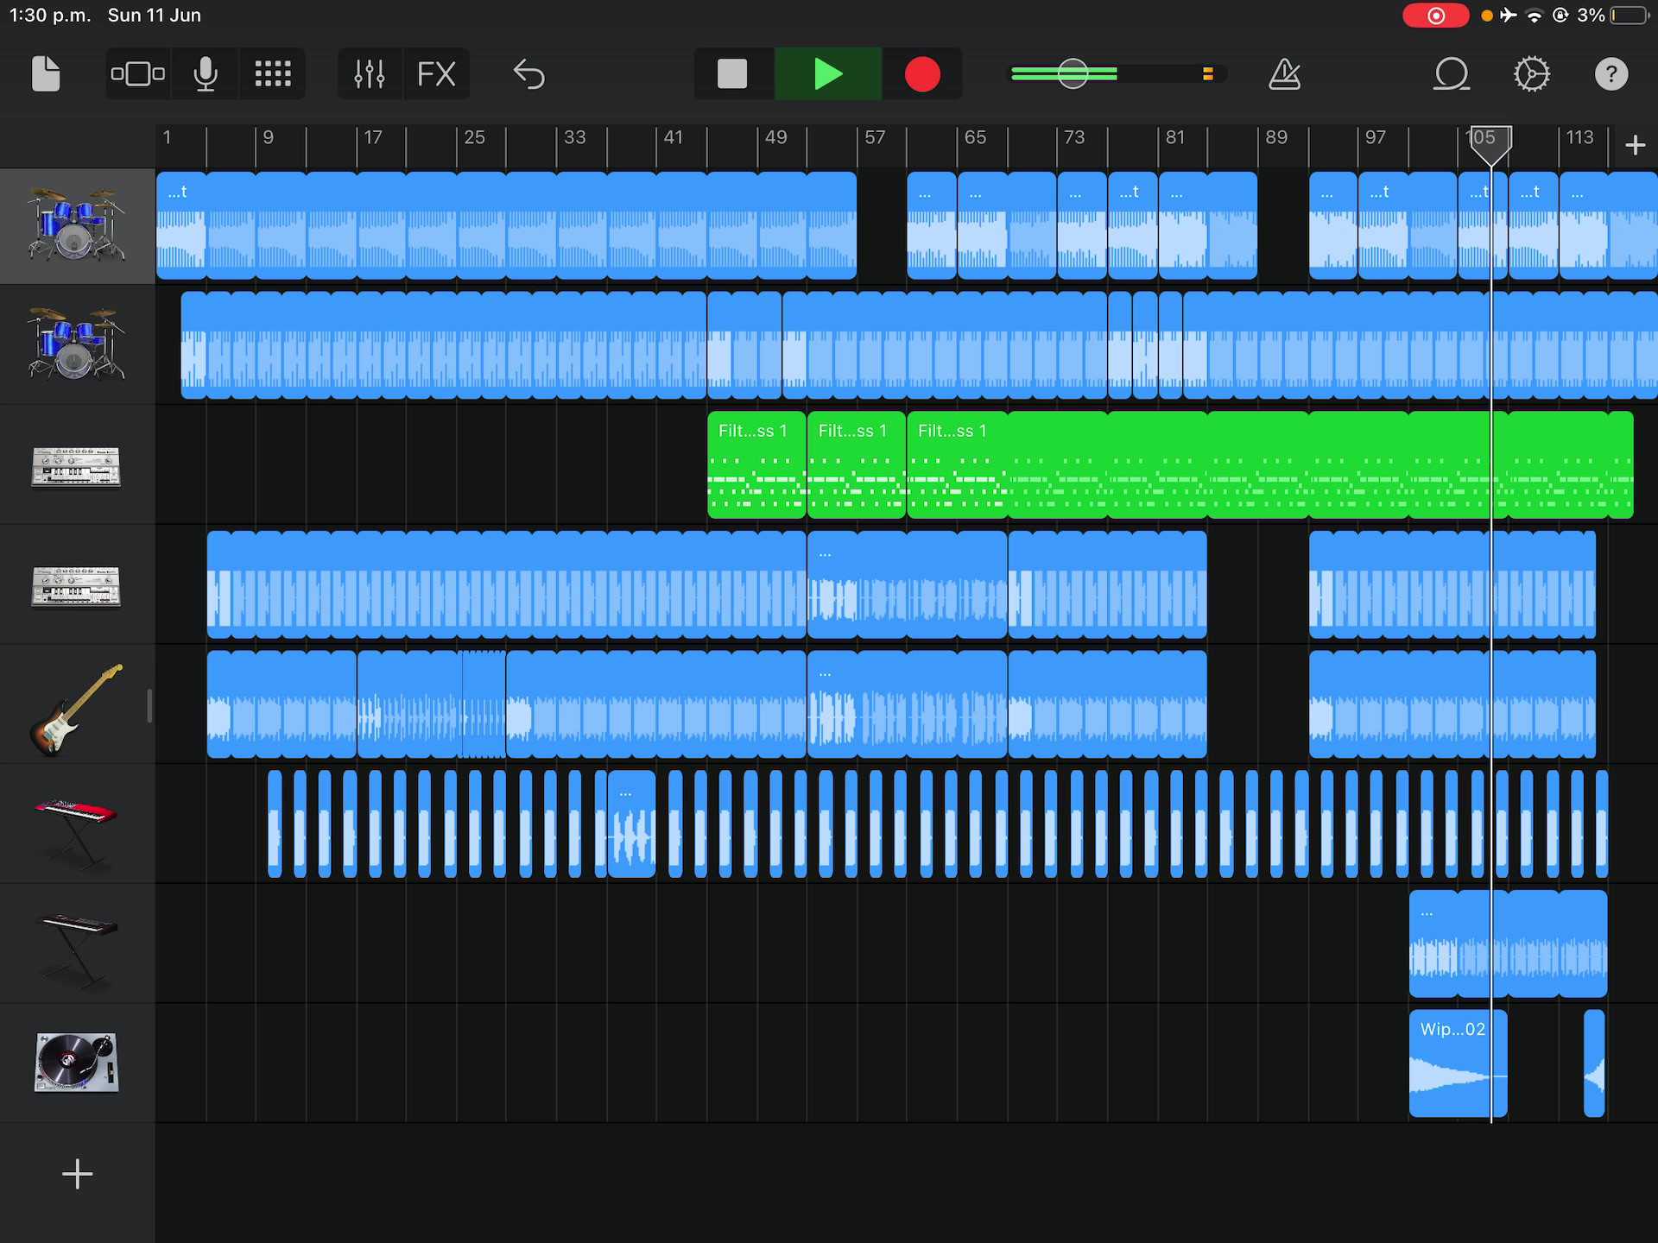The image size is (1658, 1243).
Task: Stop playback with square button
Action: tap(732, 74)
